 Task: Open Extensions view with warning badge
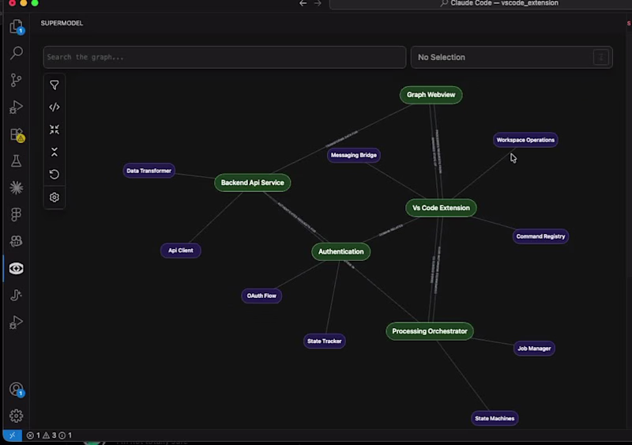(x=17, y=134)
